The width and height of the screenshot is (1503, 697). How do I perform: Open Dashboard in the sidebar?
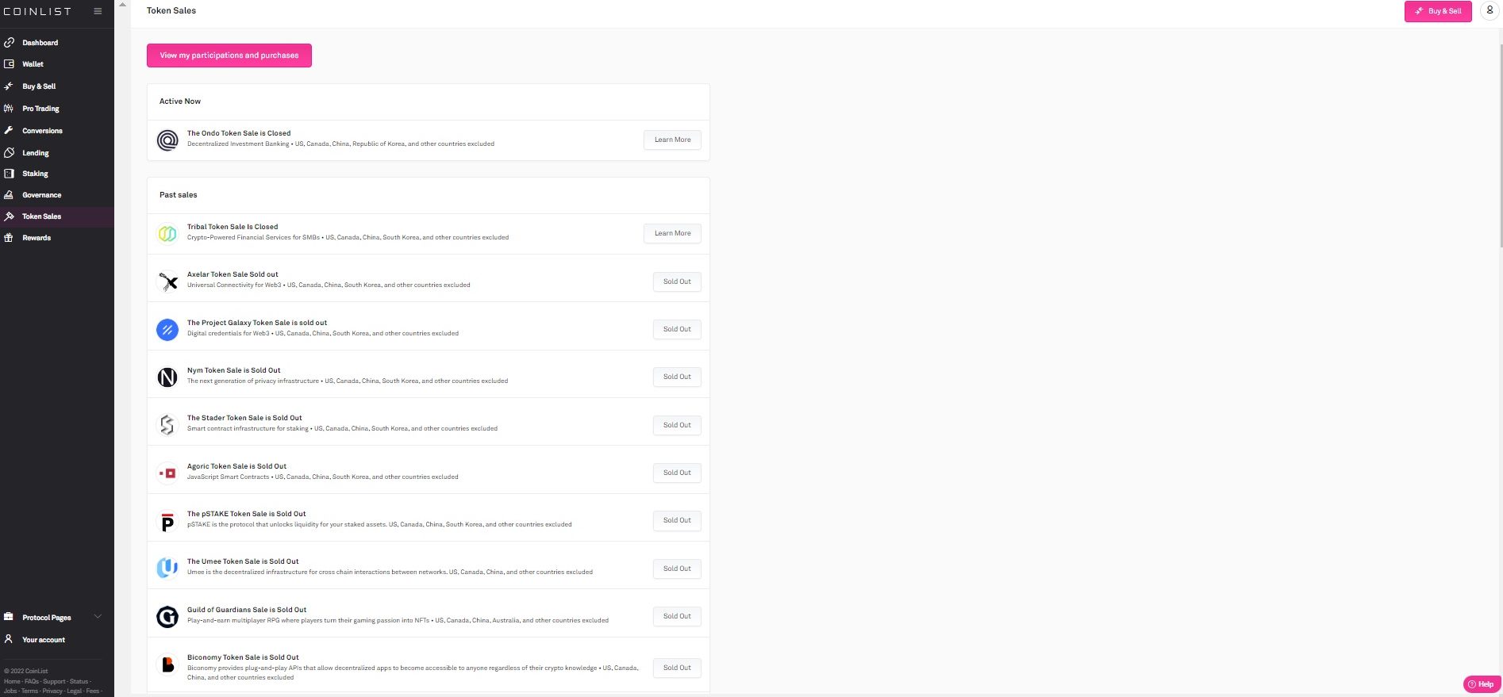(40, 43)
